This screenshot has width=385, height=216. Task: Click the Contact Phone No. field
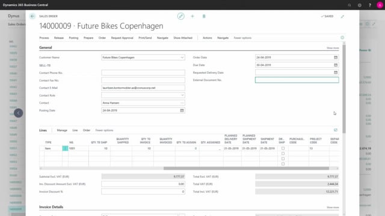click(x=143, y=73)
